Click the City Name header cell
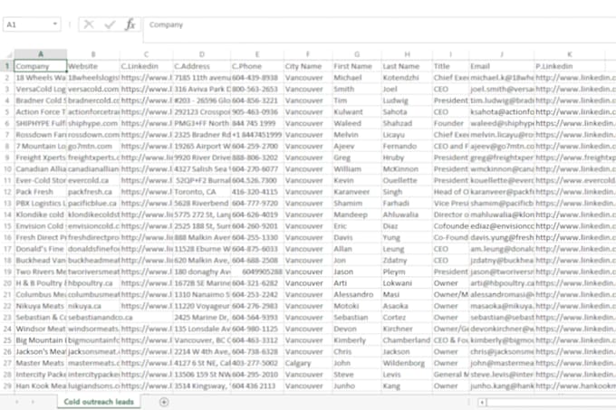The image size is (616, 410). tap(308, 66)
